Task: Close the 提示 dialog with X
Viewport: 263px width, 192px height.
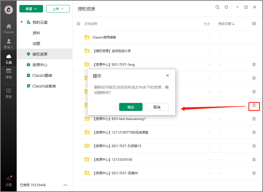Action: point(167,76)
